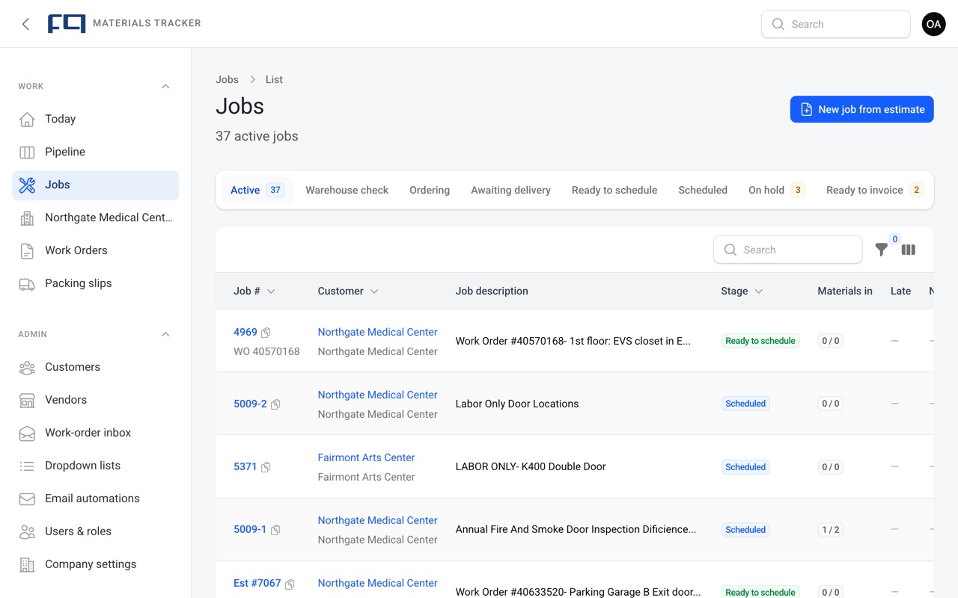Click the back arrow in header
This screenshot has height=598, width=958.
(25, 24)
